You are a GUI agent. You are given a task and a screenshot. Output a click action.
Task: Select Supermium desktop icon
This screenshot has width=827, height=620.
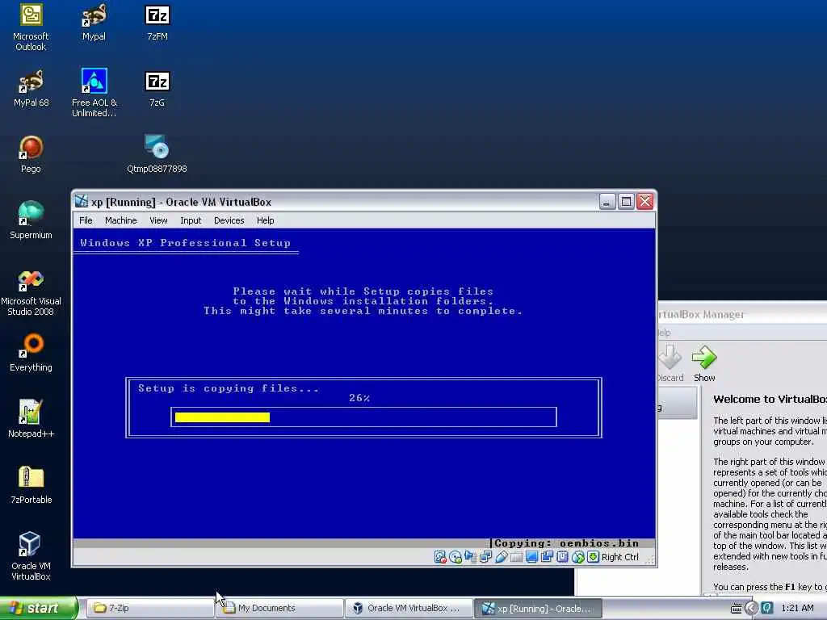(x=31, y=220)
